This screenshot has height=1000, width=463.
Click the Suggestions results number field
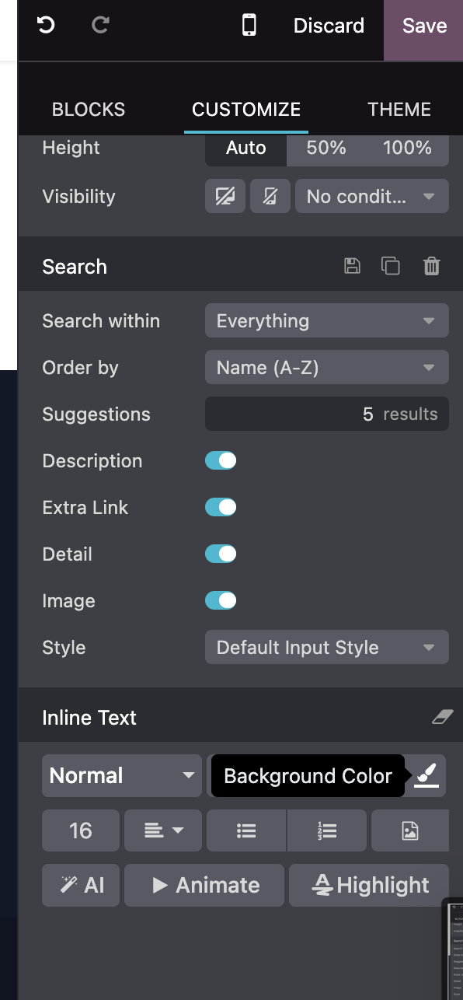(x=327, y=414)
